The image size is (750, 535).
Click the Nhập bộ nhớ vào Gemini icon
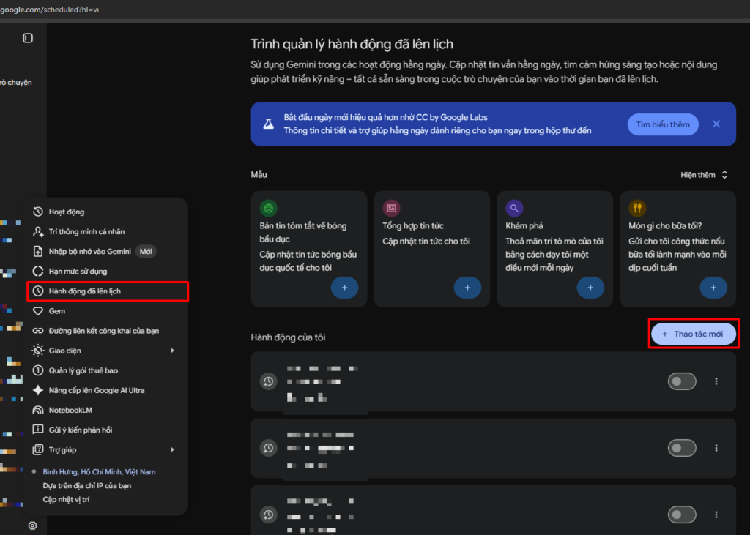[38, 252]
